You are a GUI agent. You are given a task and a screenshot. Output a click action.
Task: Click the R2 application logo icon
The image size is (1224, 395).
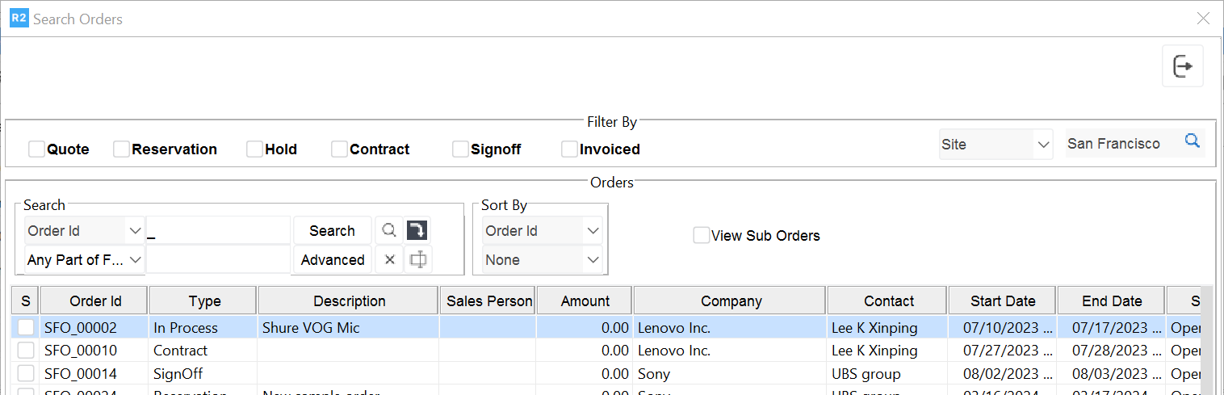[x=19, y=18]
